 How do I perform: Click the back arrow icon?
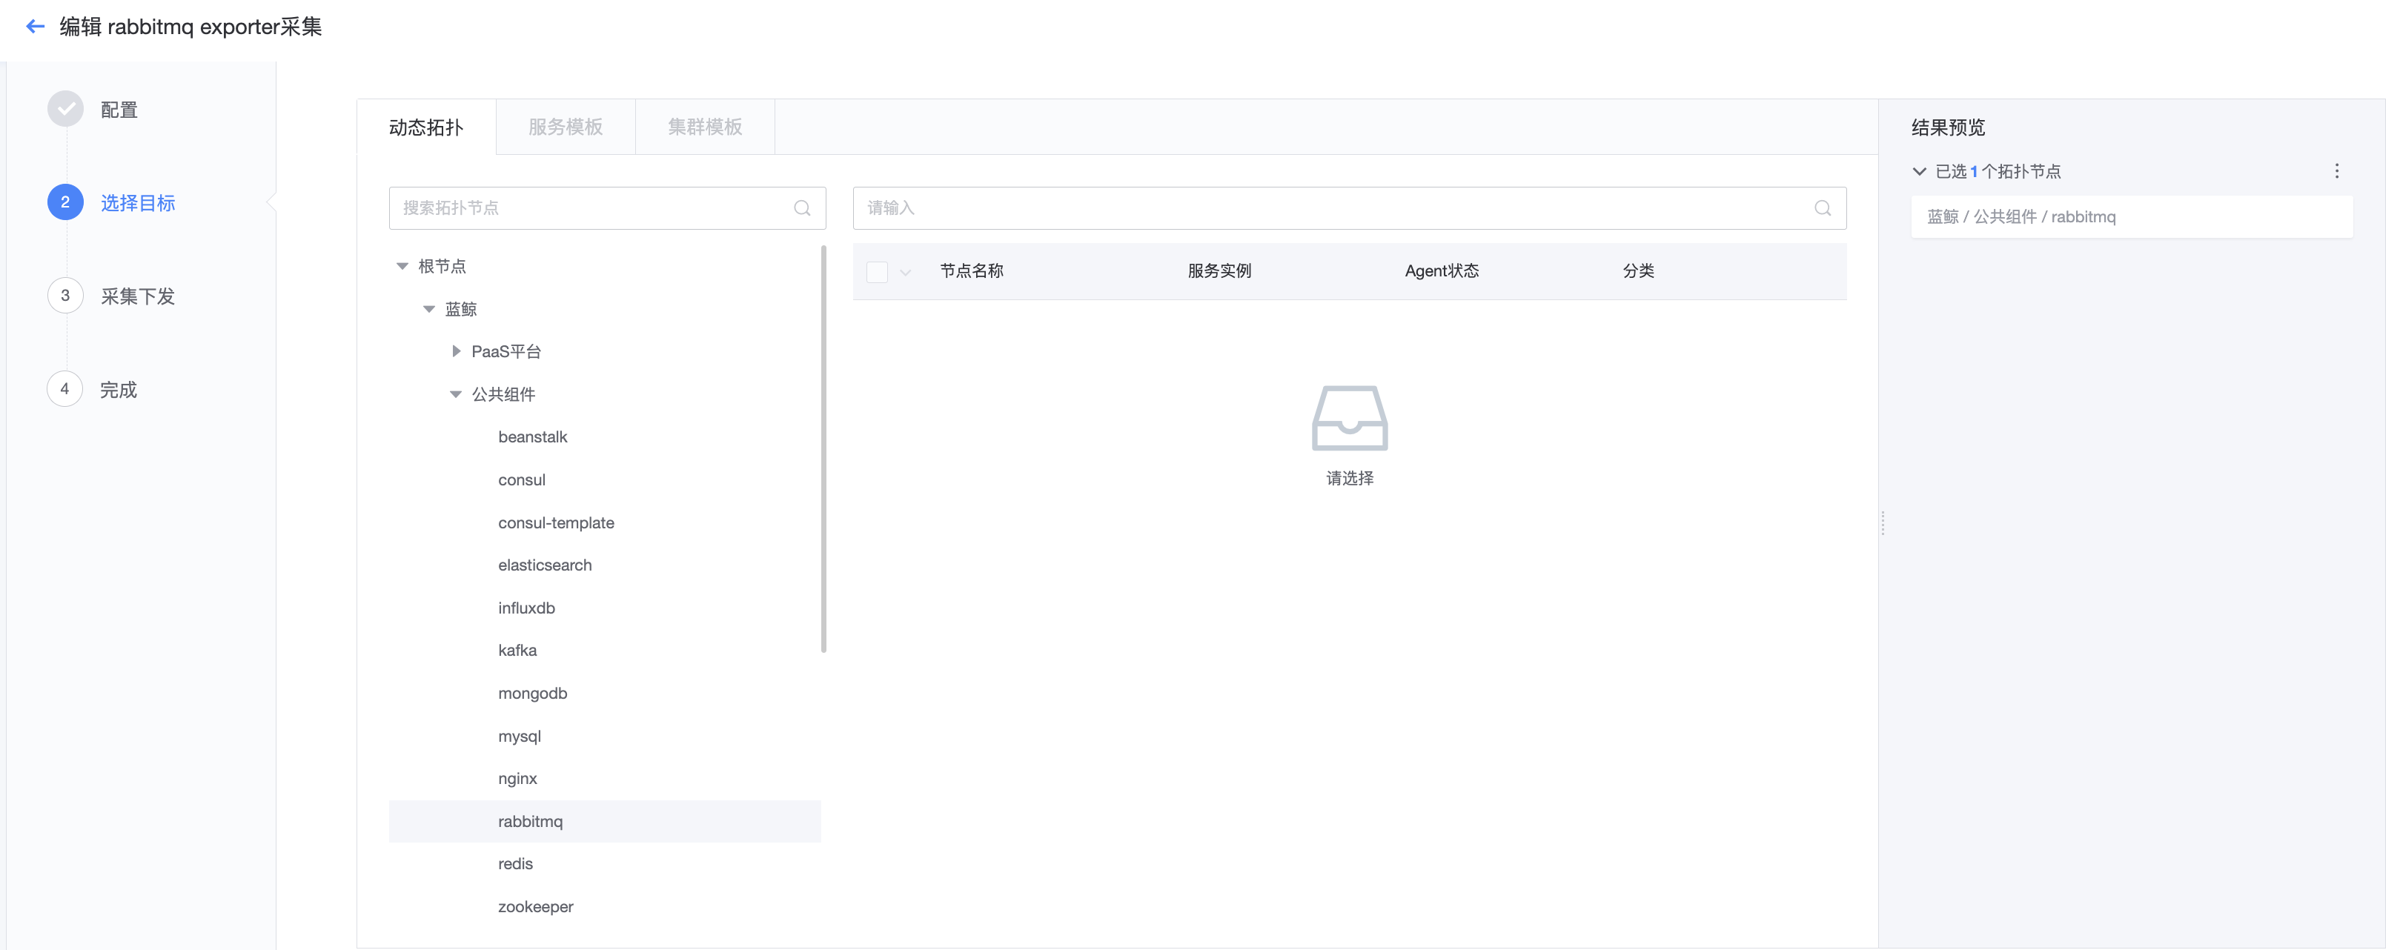tap(36, 26)
